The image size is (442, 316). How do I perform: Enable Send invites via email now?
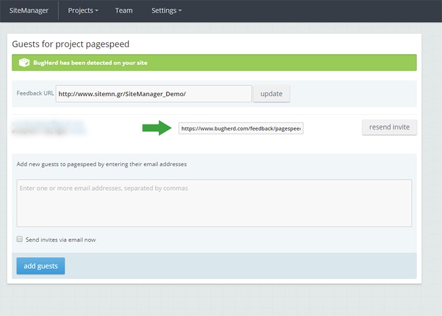pyautogui.click(x=20, y=239)
